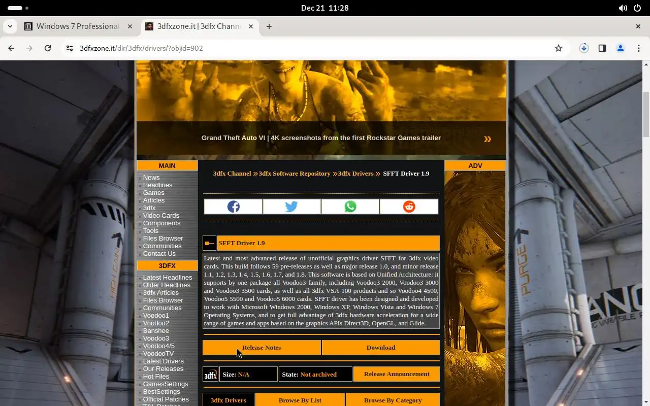Open Latest Headlines in 3DFX sidebar
Image resolution: width=650 pixels, height=406 pixels.
[168, 278]
